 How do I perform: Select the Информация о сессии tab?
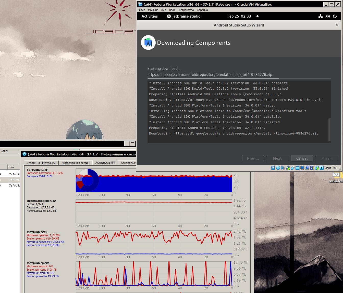point(75,163)
